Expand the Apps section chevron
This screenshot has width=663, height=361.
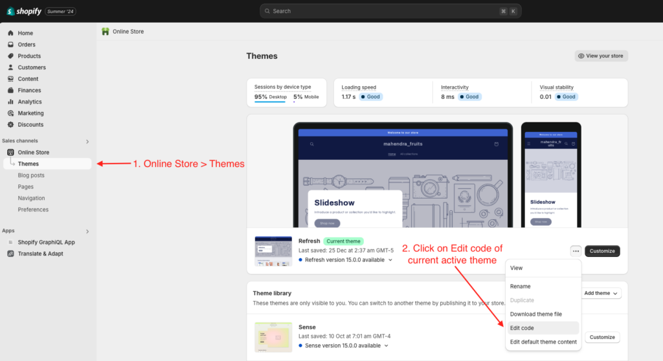87,231
